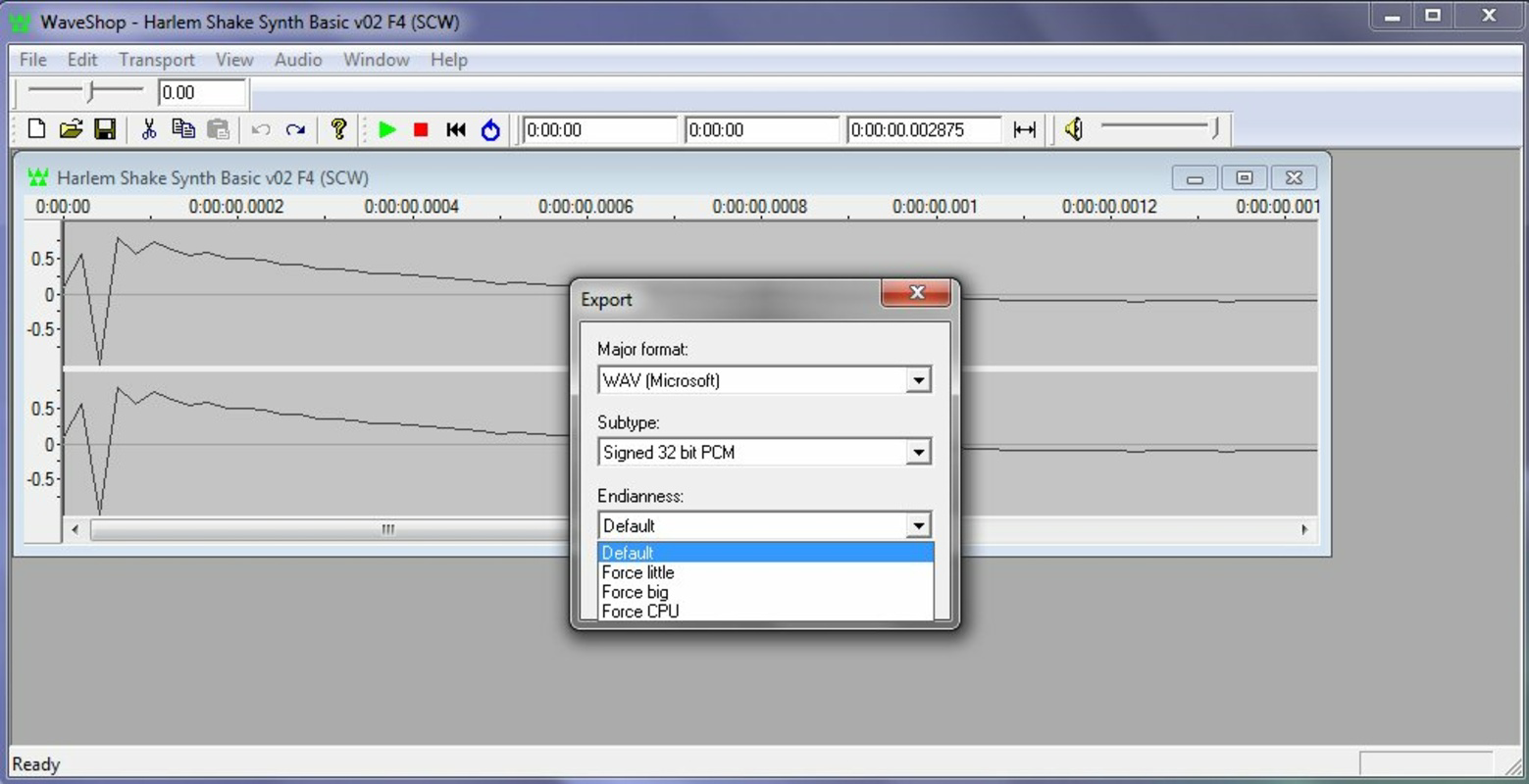Image resolution: width=1529 pixels, height=784 pixels.
Task: Choose Force CPU endianness option
Action: [x=765, y=612]
